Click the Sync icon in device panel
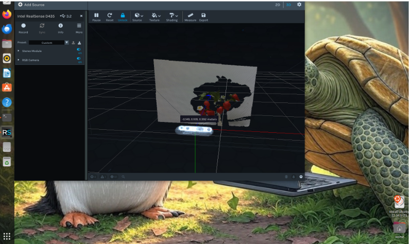The width and height of the screenshot is (411, 244). (x=42, y=26)
